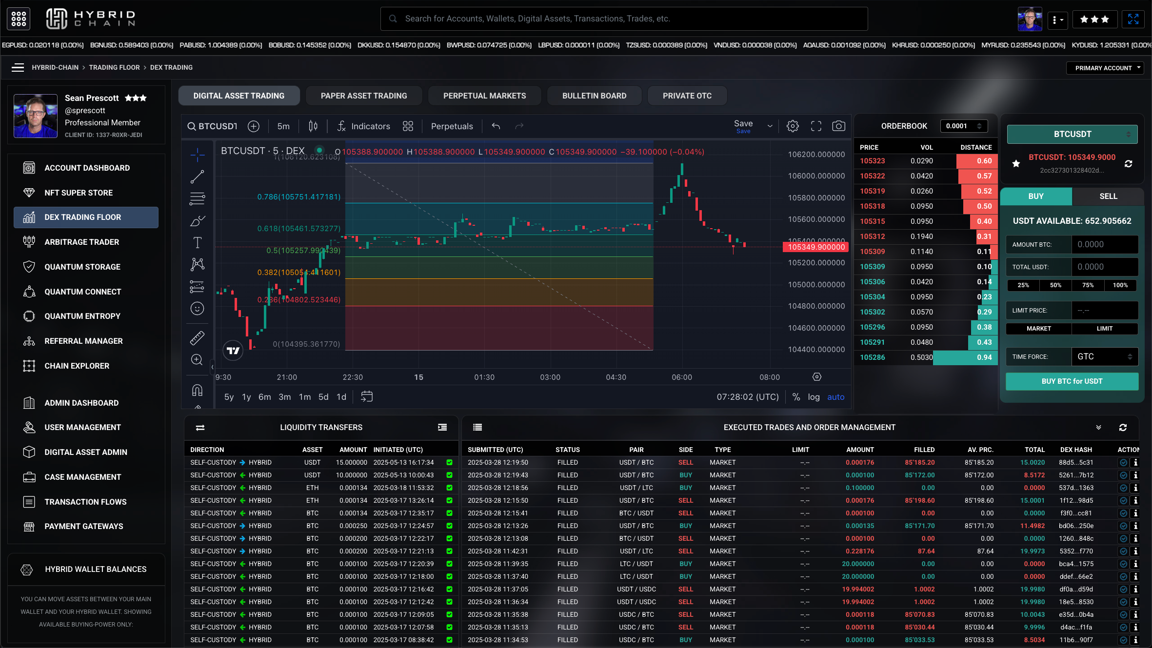Open the TIME FORCE GTC dropdown

coord(1104,356)
